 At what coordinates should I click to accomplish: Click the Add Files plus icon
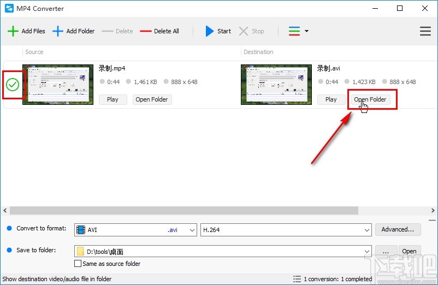[x=13, y=31]
